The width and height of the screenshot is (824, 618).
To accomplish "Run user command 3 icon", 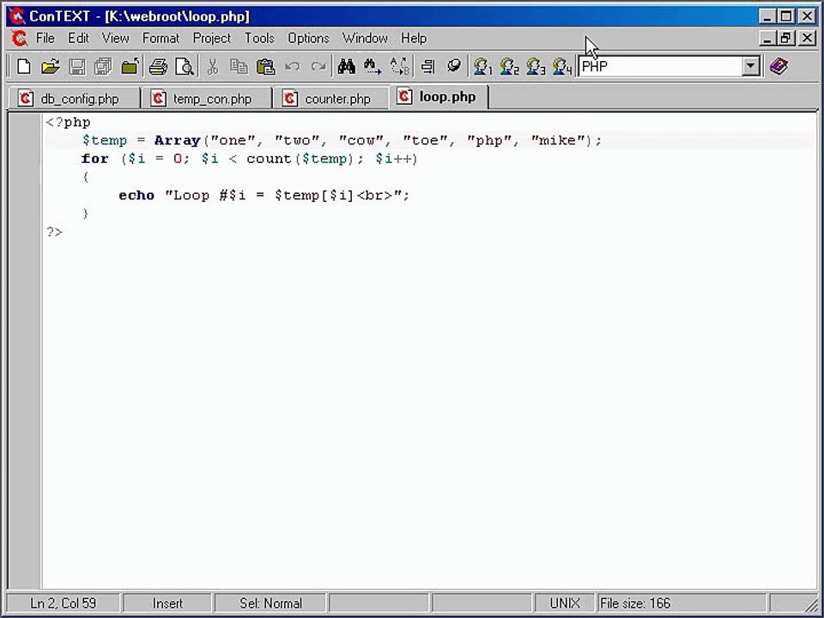I will click(x=535, y=67).
